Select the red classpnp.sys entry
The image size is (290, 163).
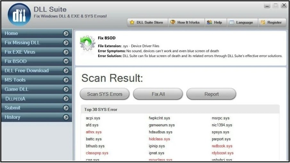[97, 153]
